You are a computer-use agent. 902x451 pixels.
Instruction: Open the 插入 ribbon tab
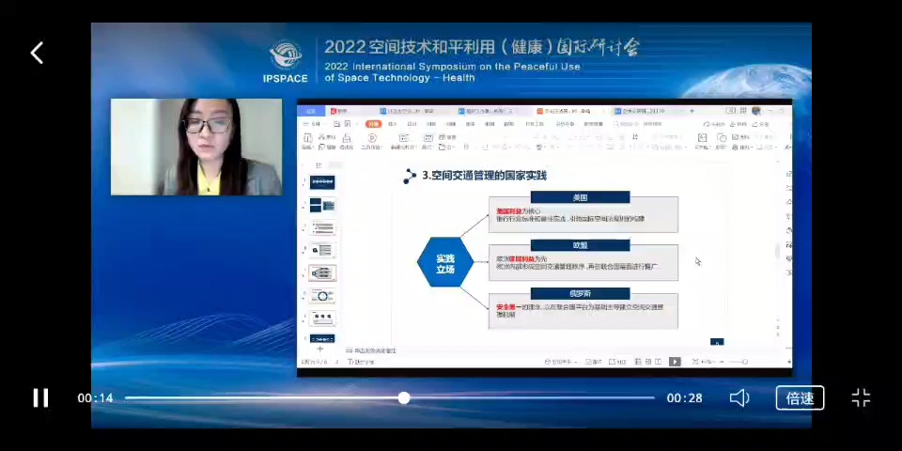(393, 124)
